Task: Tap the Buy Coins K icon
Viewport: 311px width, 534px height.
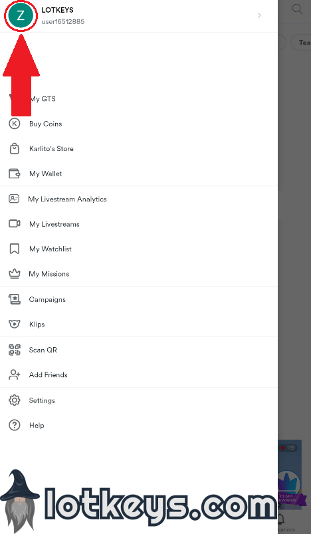Action: 15,124
